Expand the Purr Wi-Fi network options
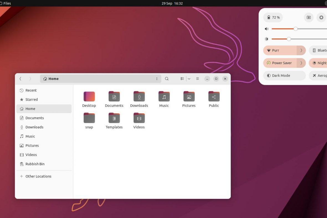The height and width of the screenshot is (218, 327). click(x=301, y=50)
